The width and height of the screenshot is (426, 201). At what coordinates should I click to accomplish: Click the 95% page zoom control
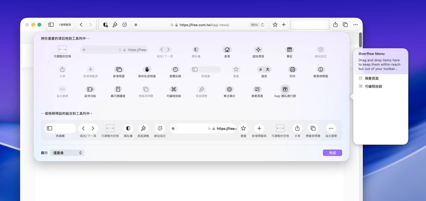pos(254,25)
